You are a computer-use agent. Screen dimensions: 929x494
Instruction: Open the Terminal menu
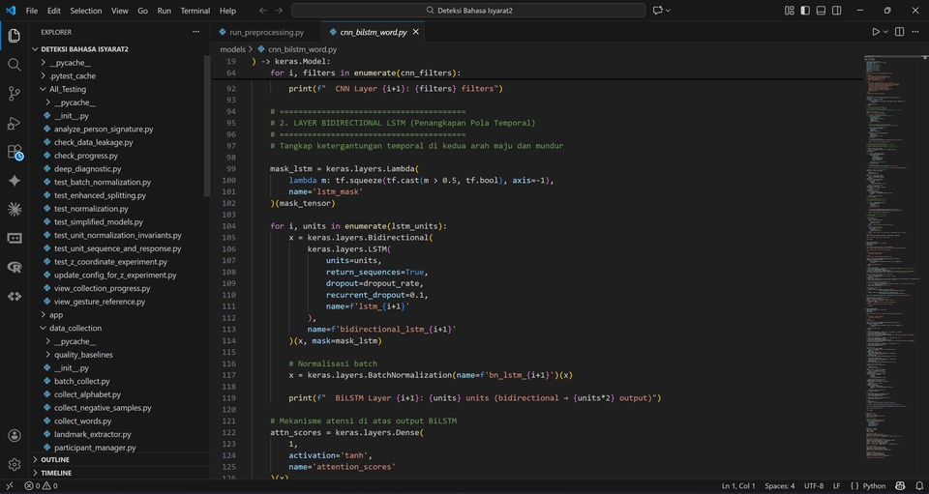coord(195,11)
